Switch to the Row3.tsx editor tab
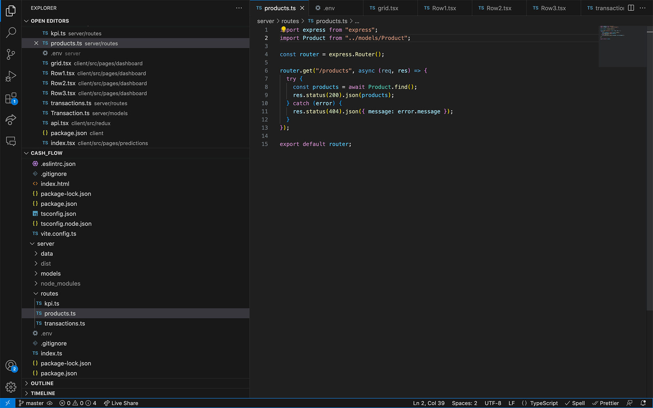The image size is (653, 408). tap(553, 8)
